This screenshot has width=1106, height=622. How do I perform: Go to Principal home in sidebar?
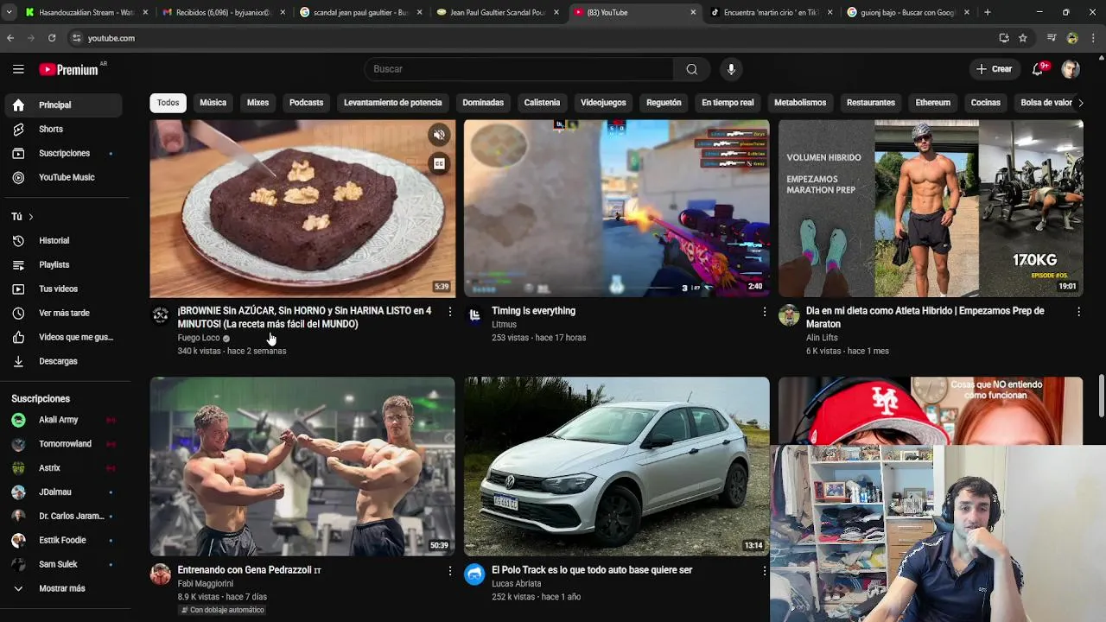(x=64, y=105)
